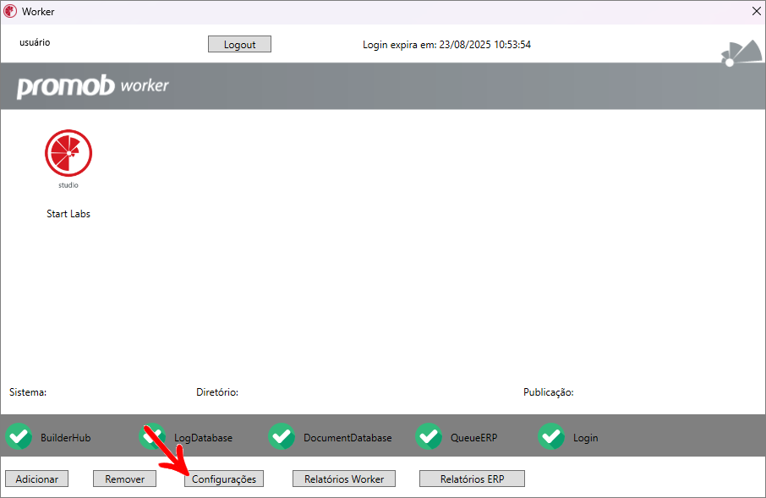Click the LogDatabase green check status icon
The image size is (766, 498).
coord(152,436)
